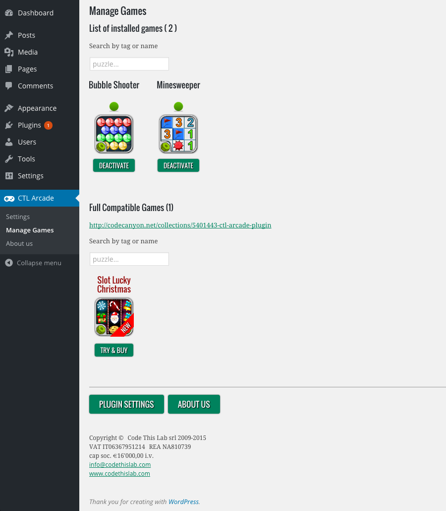446x511 pixels.
Task: Click the Appearance paintbrush icon
Action: [9, 108]
